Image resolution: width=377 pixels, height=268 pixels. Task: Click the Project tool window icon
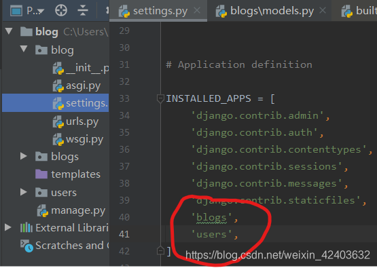[x=16, y=11]
